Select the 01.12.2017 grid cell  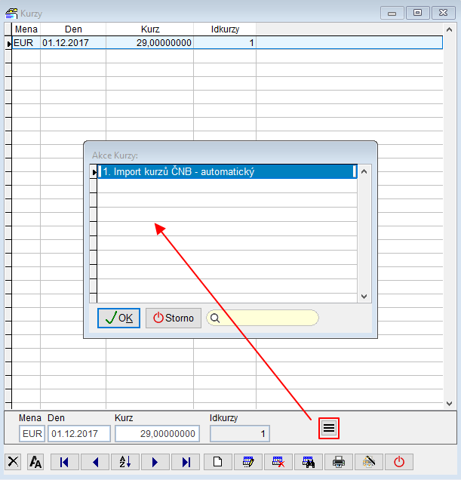coord(73,42)
